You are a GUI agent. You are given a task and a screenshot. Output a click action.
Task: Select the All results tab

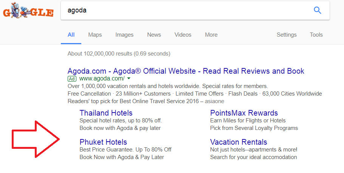71,35
